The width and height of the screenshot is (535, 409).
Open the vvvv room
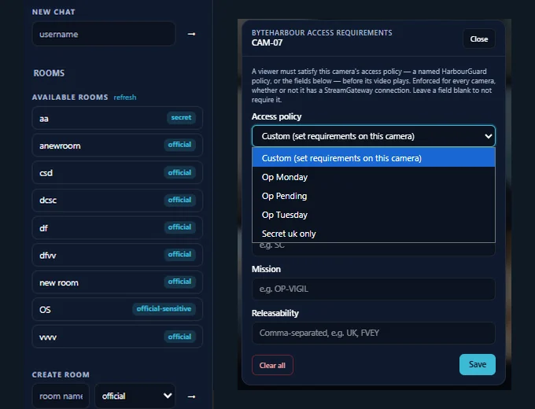[117, 337]
